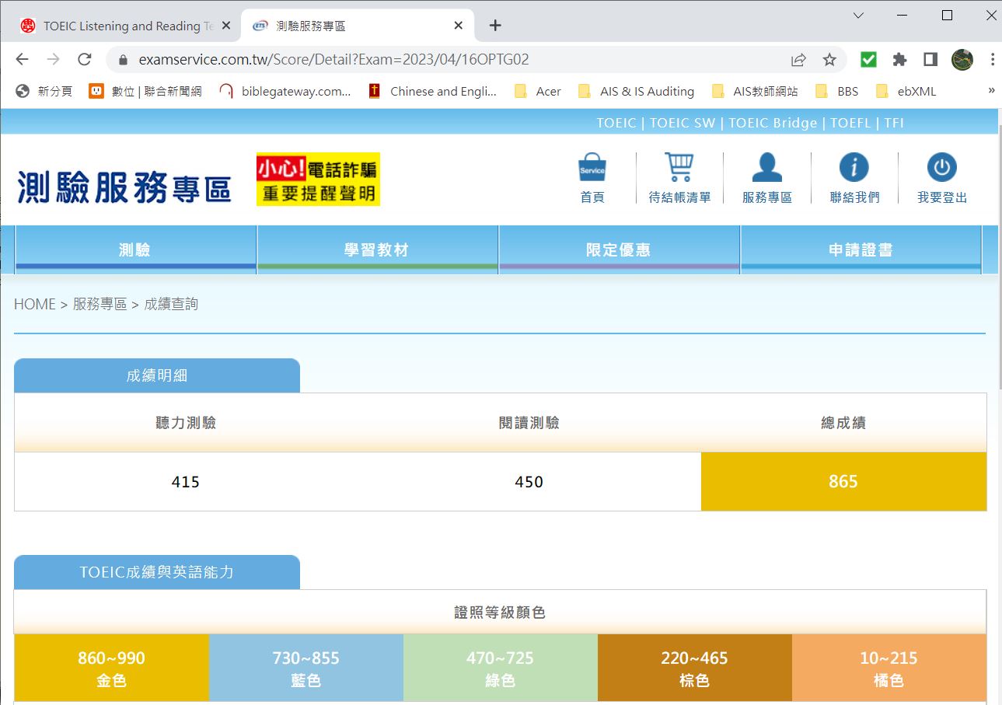Open the 服務專區 person icon
1002x705 pixels.
tap(766, 169)
